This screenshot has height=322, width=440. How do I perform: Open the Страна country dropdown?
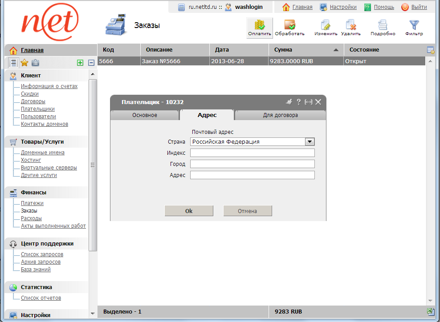[310, 142]
